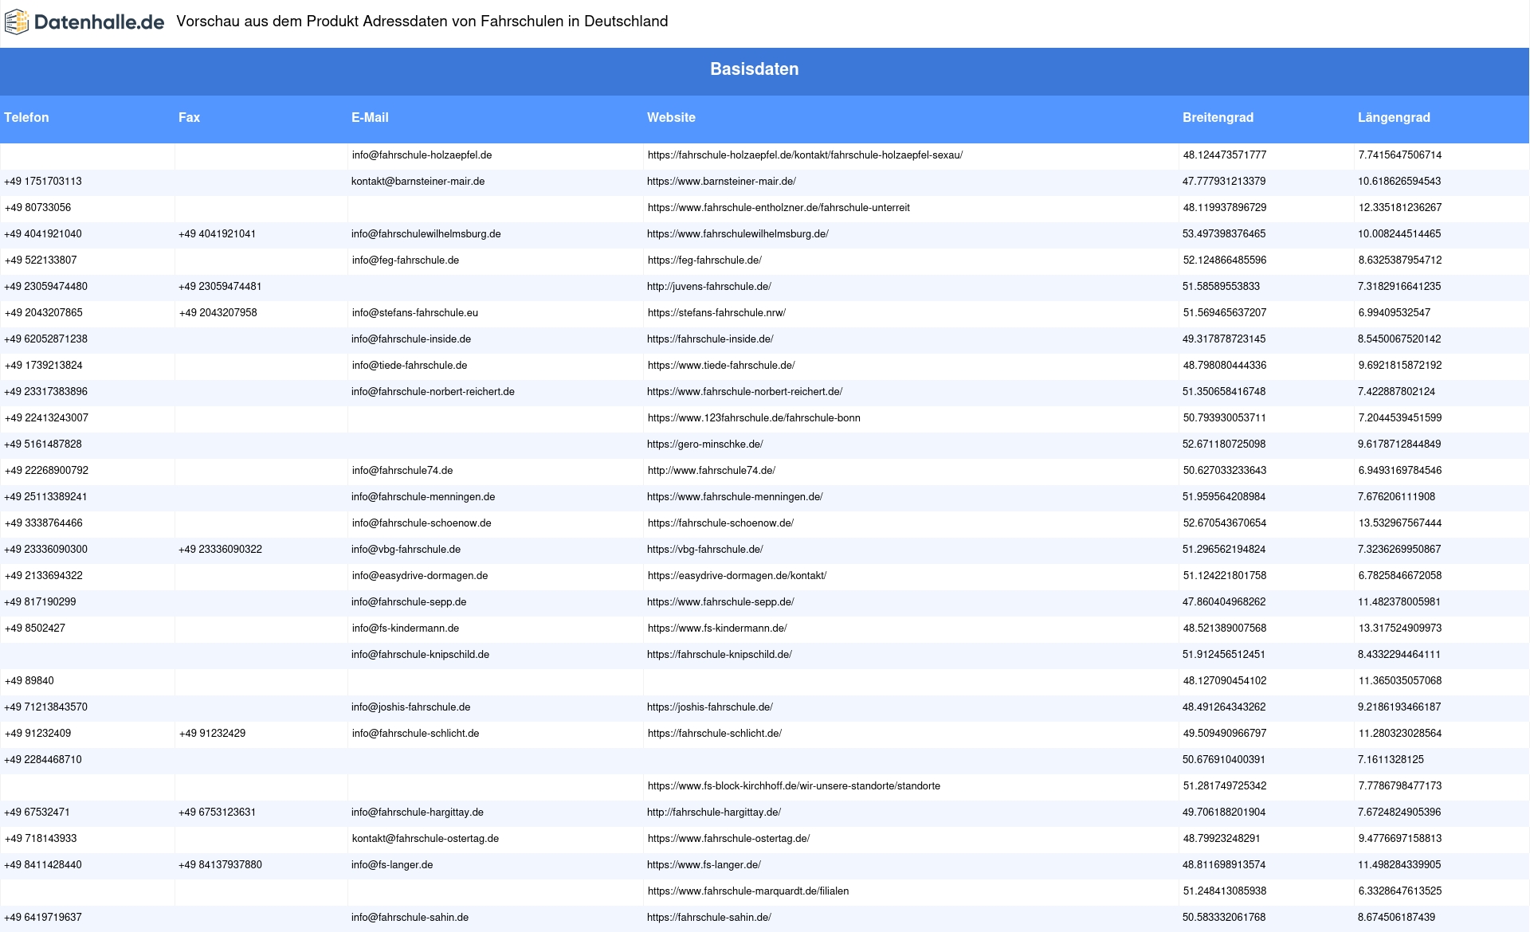Select the Breitengrad column header
Image resolution: width=1530 pixels, height=932 pixels.
click(x=1218, y=117)
